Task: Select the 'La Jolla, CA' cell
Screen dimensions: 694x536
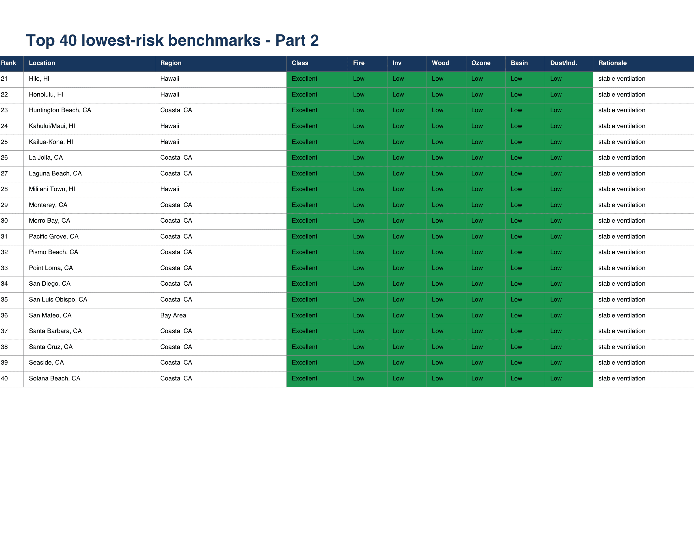Action: pyautogui.click(x=89, y=158)
